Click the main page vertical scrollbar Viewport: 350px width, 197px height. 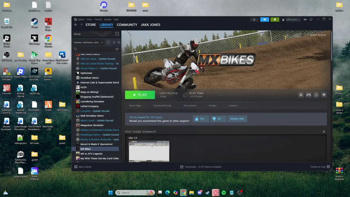pos(331,46)
